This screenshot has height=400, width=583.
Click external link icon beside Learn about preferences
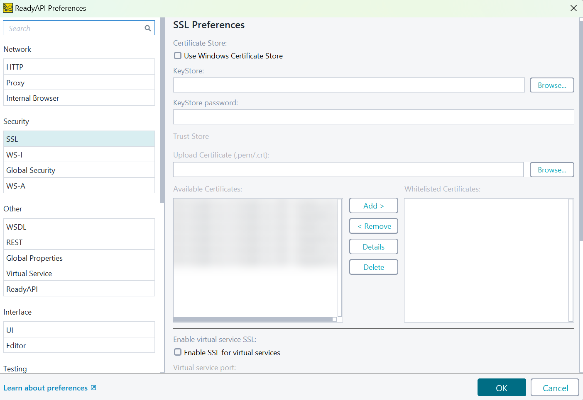93,388
